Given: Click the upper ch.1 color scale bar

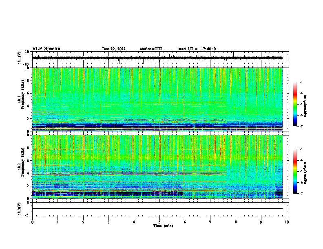Looking at the screenshot, I should [295, 104].
